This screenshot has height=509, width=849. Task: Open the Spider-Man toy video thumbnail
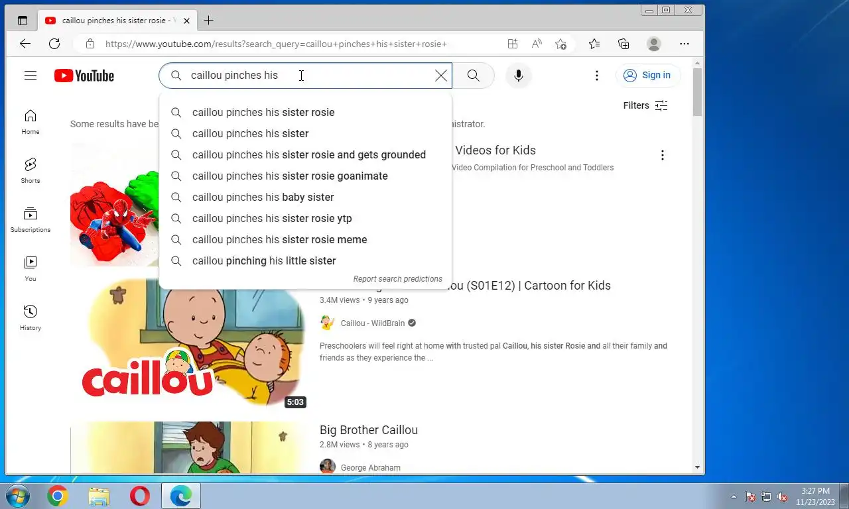click(x=114, y=204)
